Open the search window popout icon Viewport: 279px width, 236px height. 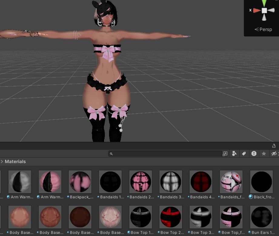[225, 154]
